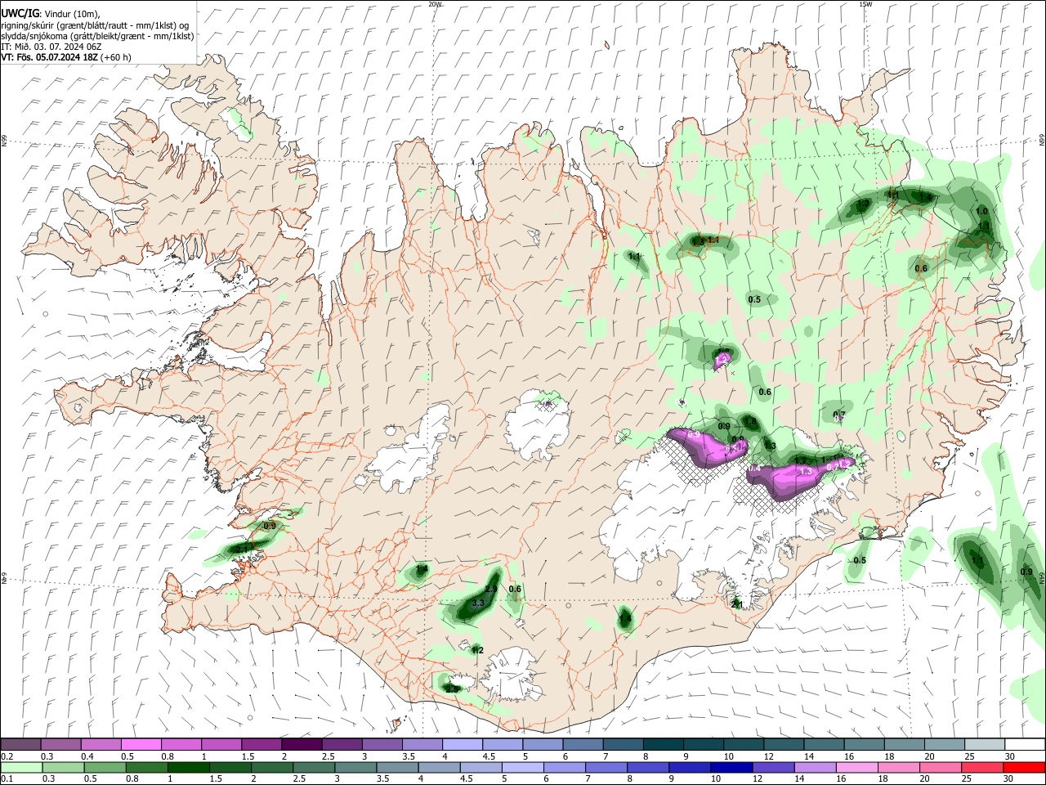This screenshot has width=1046, height=785.
Task: Click the 1 darkest green rain legend swatch
Action: [188, 767]
